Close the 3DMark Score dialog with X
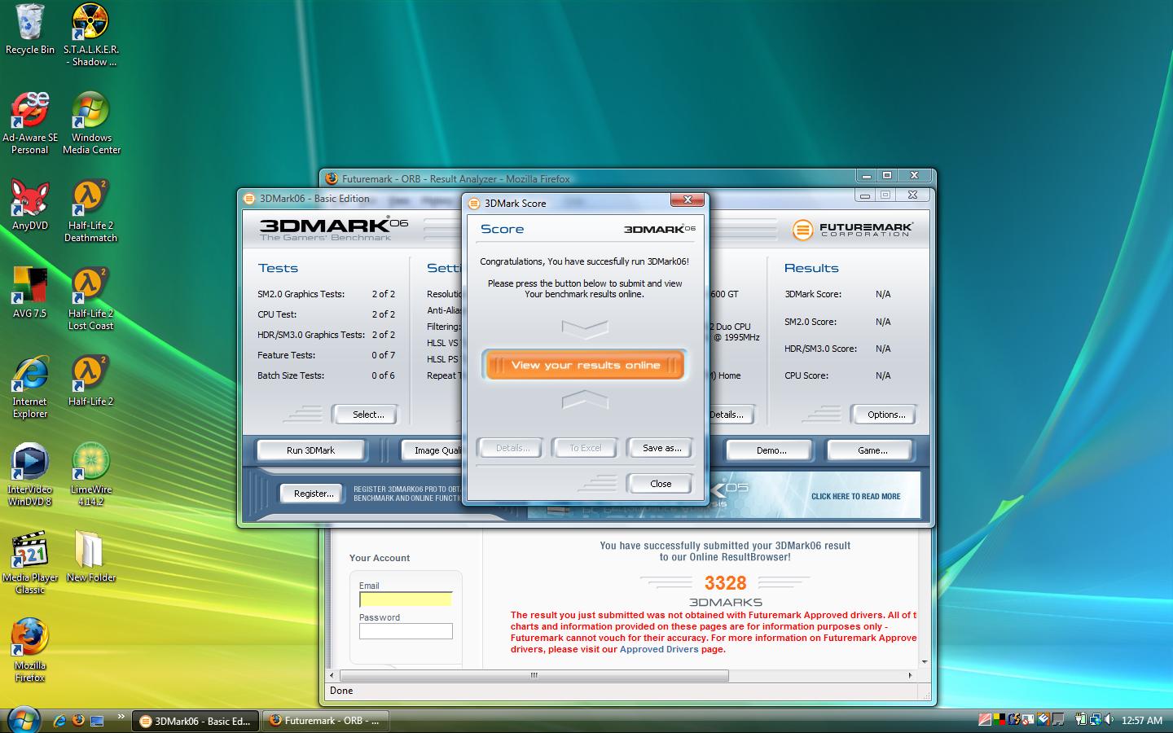Viewport: 1173px width, 733px height. tap(688, 200)
